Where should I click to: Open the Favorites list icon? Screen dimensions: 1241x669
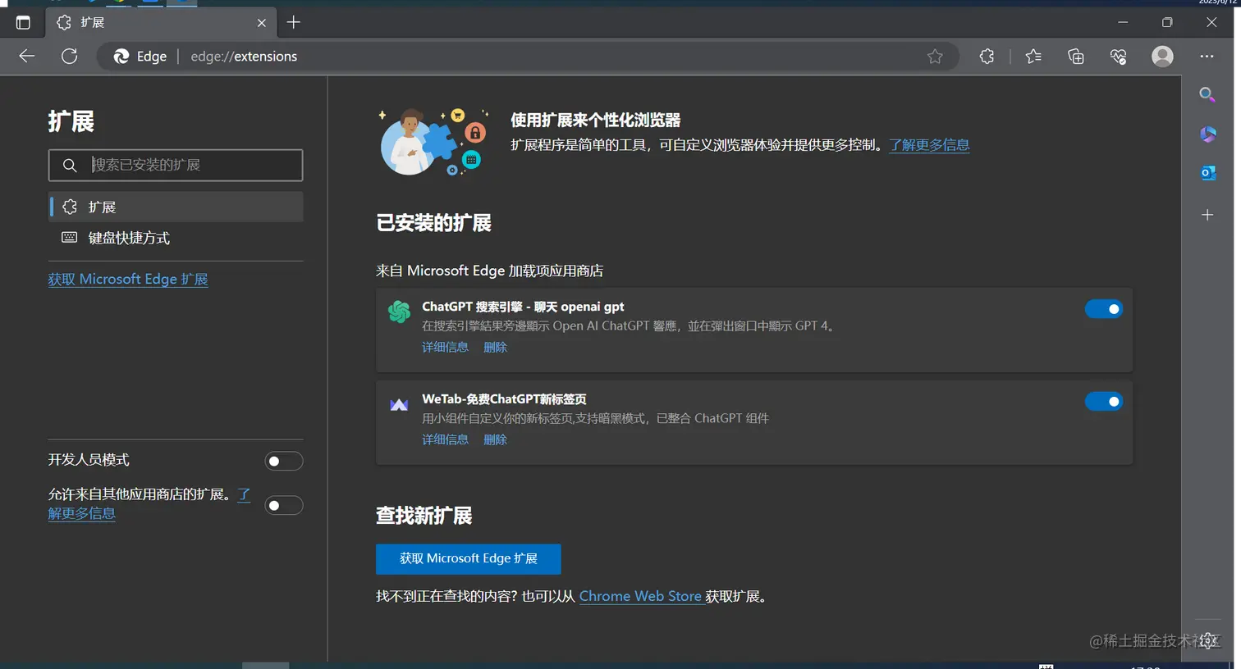coord(1033,56)
